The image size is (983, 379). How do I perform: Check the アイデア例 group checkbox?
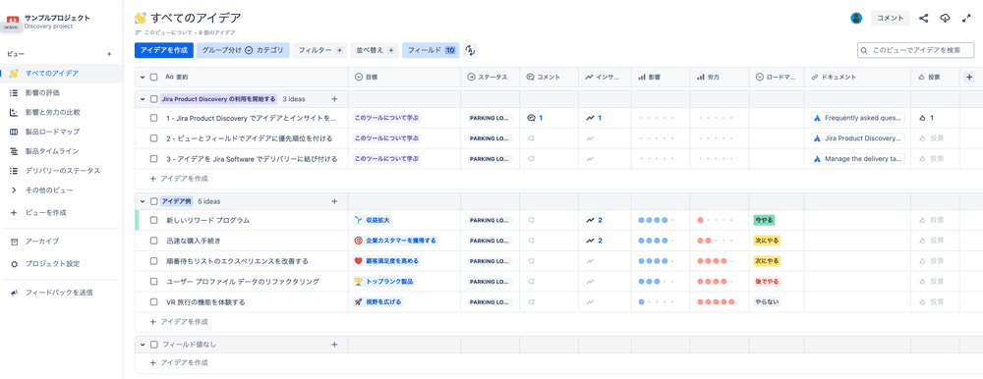click(153, 201)
